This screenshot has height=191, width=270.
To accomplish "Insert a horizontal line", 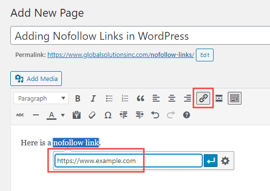I will pyautogui.click(x=36, y=115).
